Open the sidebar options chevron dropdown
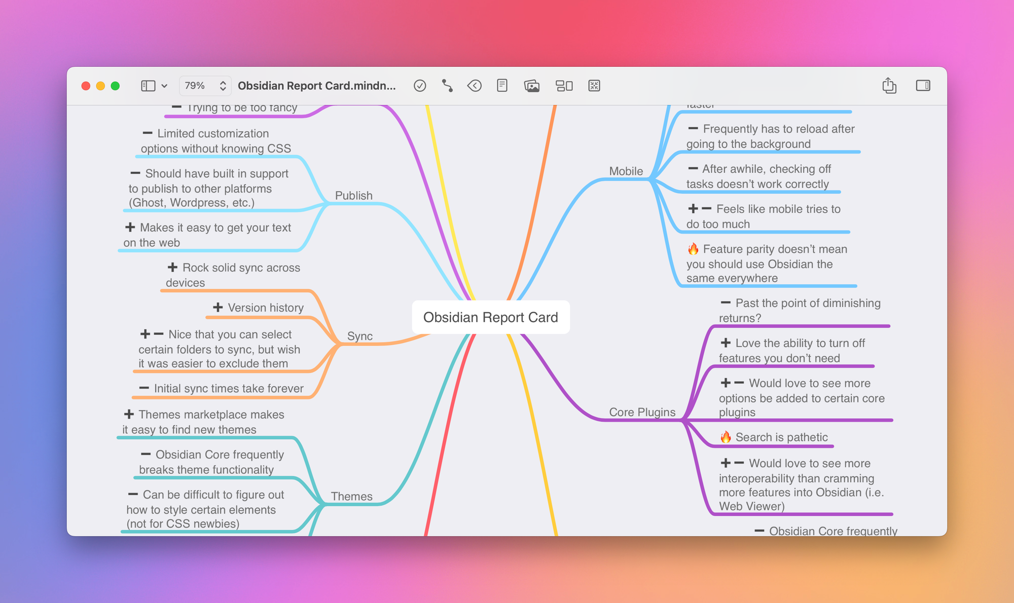The image size is (1014, 603). 164,86
